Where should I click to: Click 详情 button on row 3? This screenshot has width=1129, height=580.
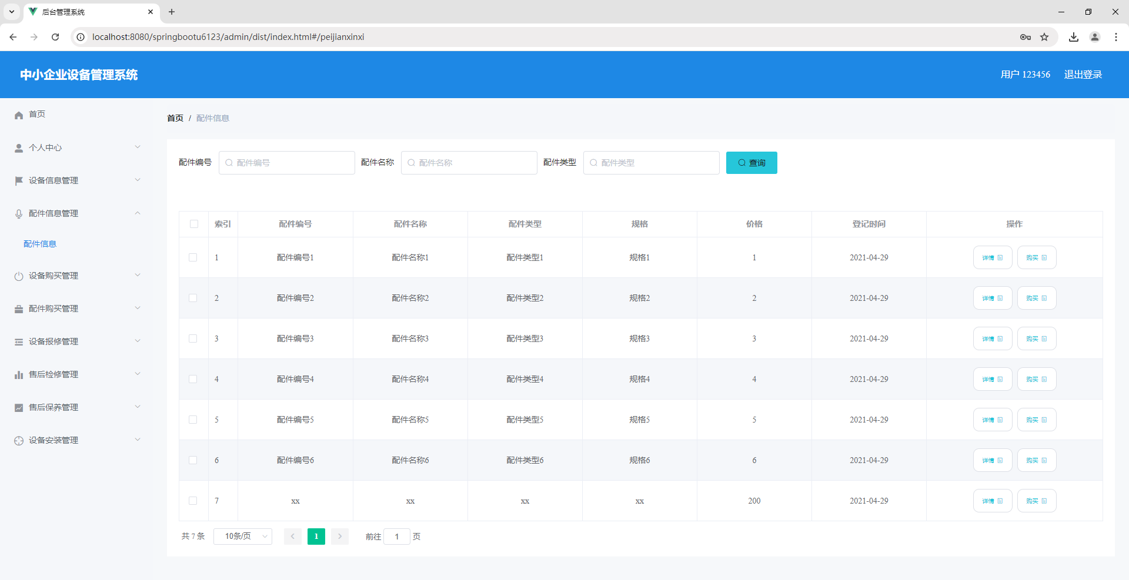[x=992, y=338]
